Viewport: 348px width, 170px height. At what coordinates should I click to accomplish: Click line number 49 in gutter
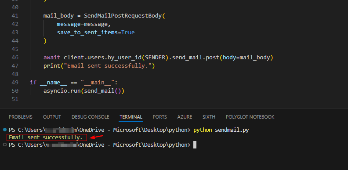pos(14,83)
